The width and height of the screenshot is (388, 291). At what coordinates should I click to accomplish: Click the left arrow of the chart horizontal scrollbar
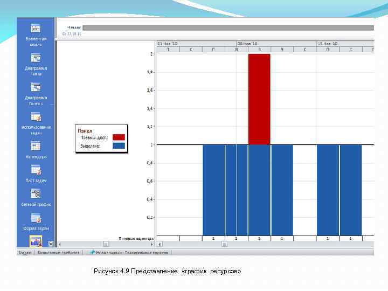[160, 244]
